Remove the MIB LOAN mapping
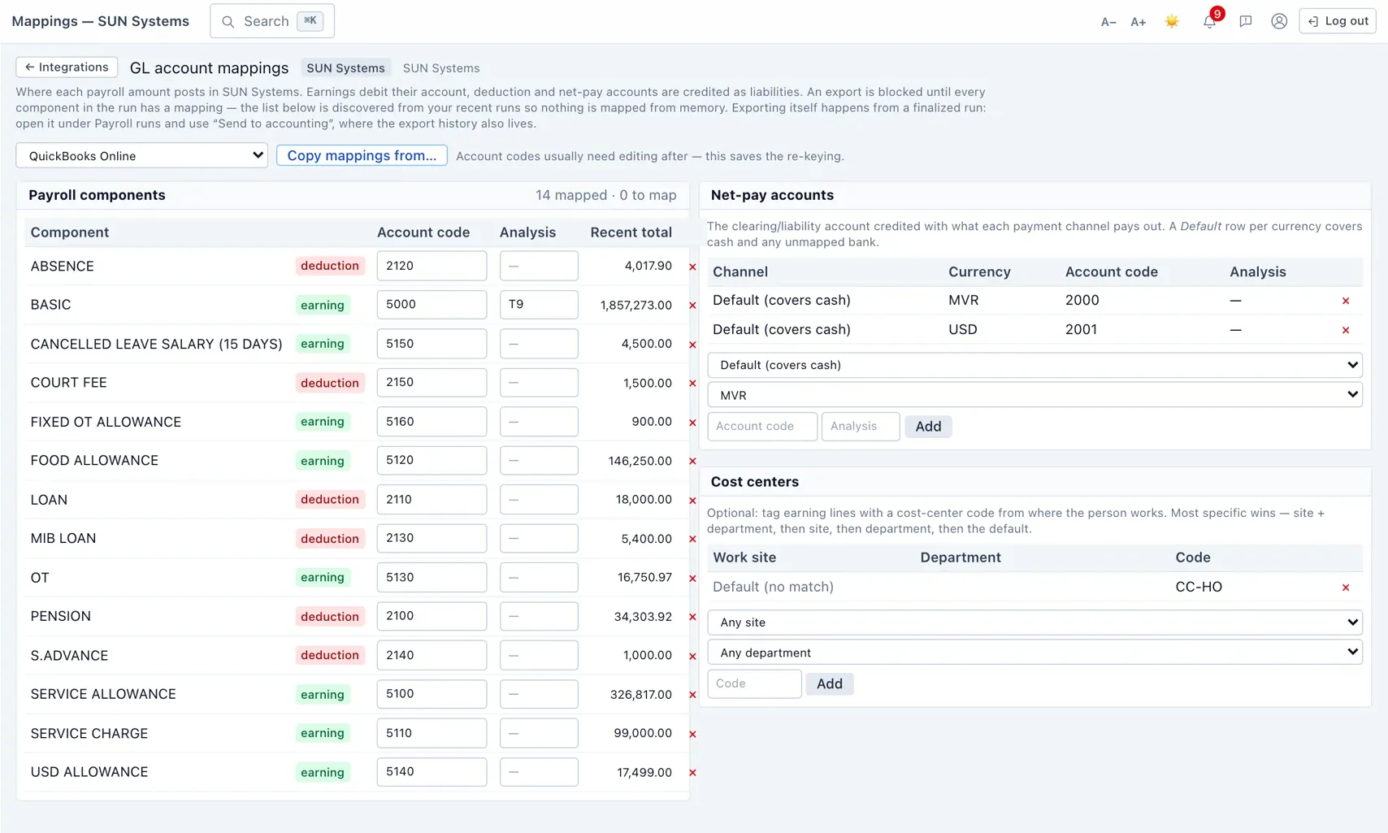The height and width of the screenshot is (833, 1388). tap(692, 539)
